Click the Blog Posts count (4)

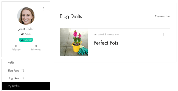(x=22, y=71)
